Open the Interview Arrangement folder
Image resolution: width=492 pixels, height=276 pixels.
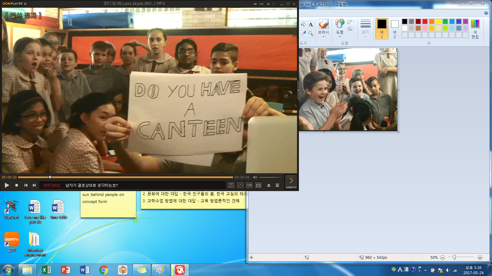[x=35, y=244]
